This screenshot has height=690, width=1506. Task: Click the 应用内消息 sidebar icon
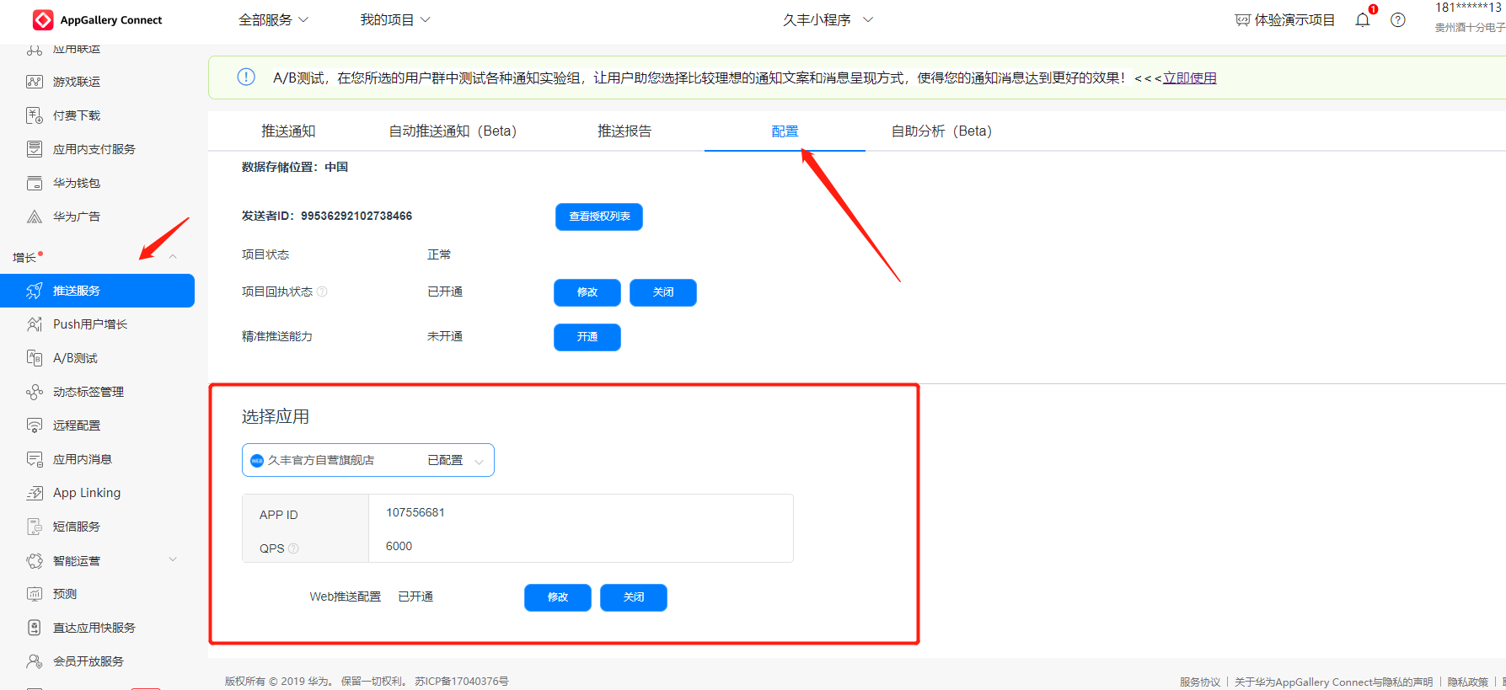[x=35, y=459]
